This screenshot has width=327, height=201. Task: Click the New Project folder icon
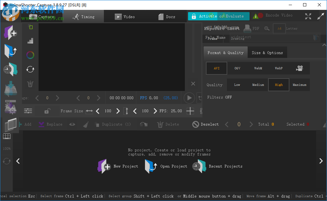pyautogui.click(x=103, y=166)
